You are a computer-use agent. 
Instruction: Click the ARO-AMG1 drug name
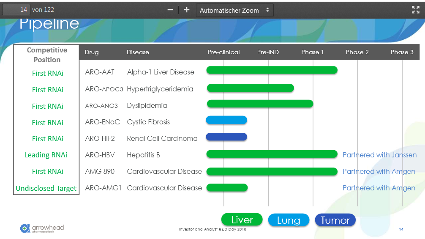click(x=103, y=188)
